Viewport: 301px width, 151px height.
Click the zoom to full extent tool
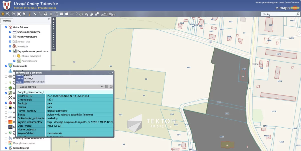[19, 14]
